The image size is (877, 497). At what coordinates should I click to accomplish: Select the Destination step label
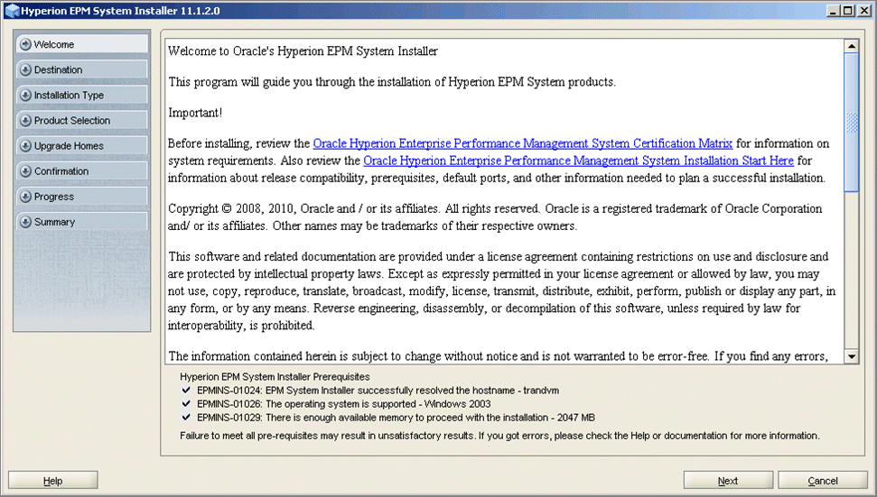pyautogui.click(x=58, y=69)
